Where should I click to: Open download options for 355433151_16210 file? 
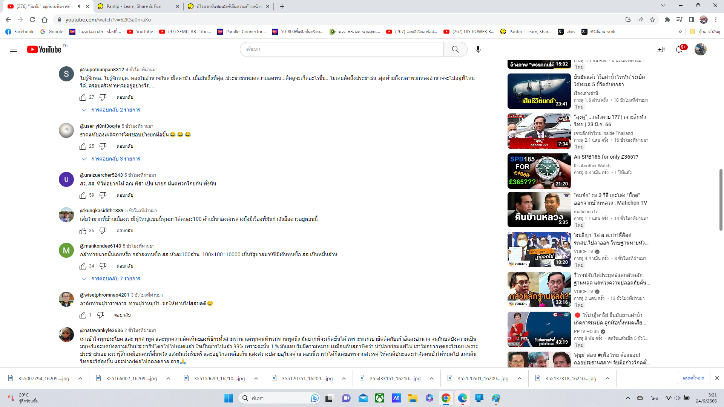tap(432, 378)
